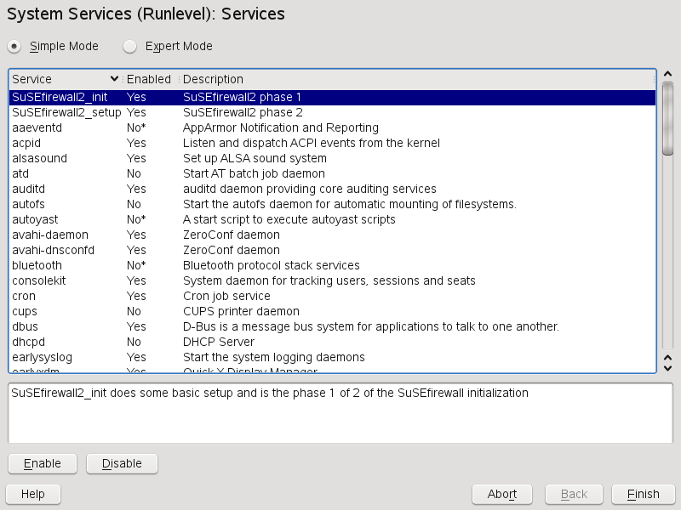This screenshot has height=510, width=681.
Task: Disable the selected service
Action: point(122,463)
